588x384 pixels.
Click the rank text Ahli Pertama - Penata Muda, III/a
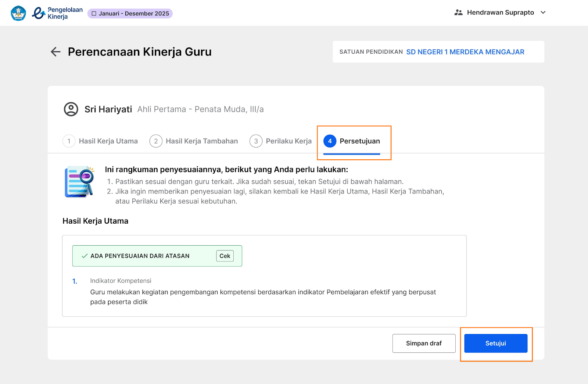click(201, 109)
